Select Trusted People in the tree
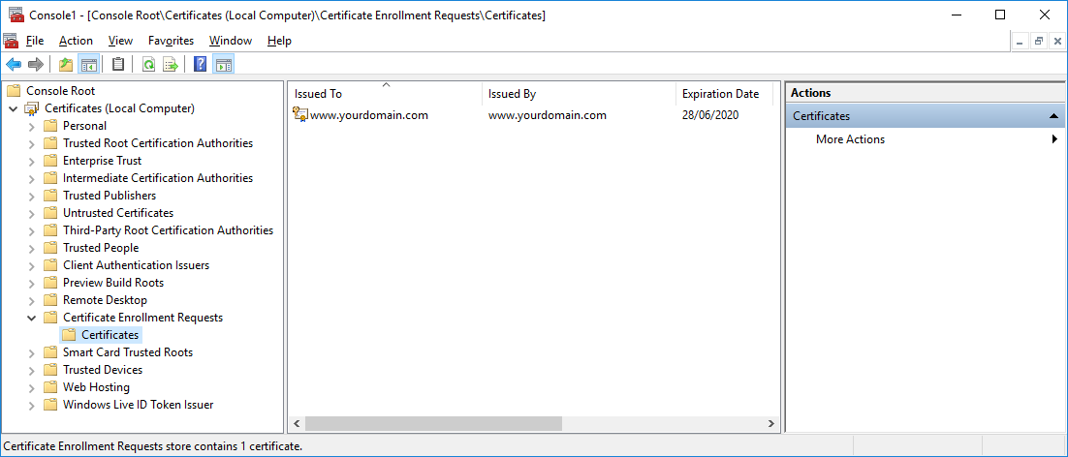 101,248
